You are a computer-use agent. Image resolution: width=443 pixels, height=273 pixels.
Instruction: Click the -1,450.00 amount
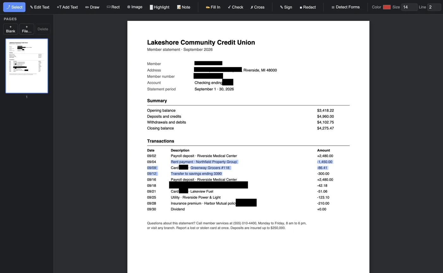coord(325,162)
